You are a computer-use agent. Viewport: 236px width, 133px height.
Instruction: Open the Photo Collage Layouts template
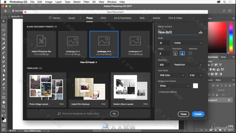point(47,90)
